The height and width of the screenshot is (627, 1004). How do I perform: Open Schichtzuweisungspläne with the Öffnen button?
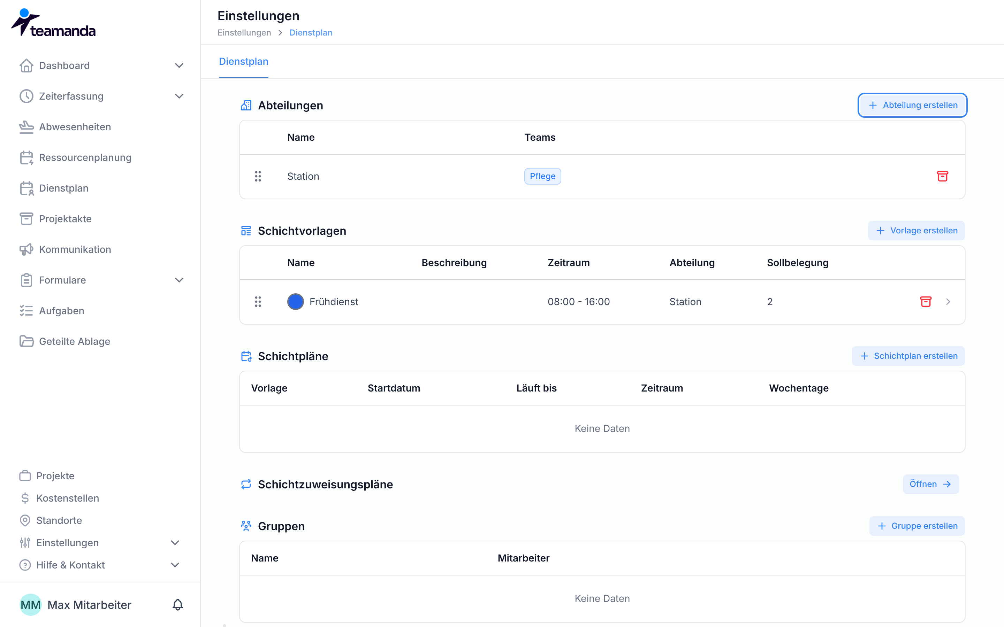[x=930, y=484]
